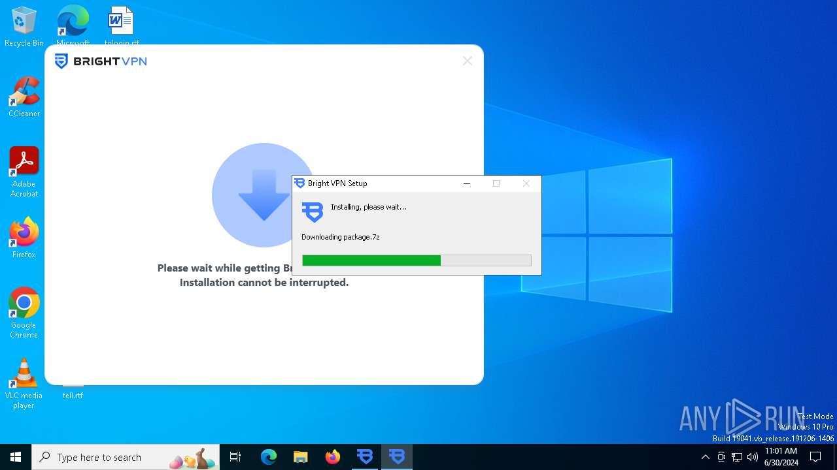This screenshot has width=837, height=470.
Task: Click the 'Downloading package.7z' status text
Action: tap(341, 237)
